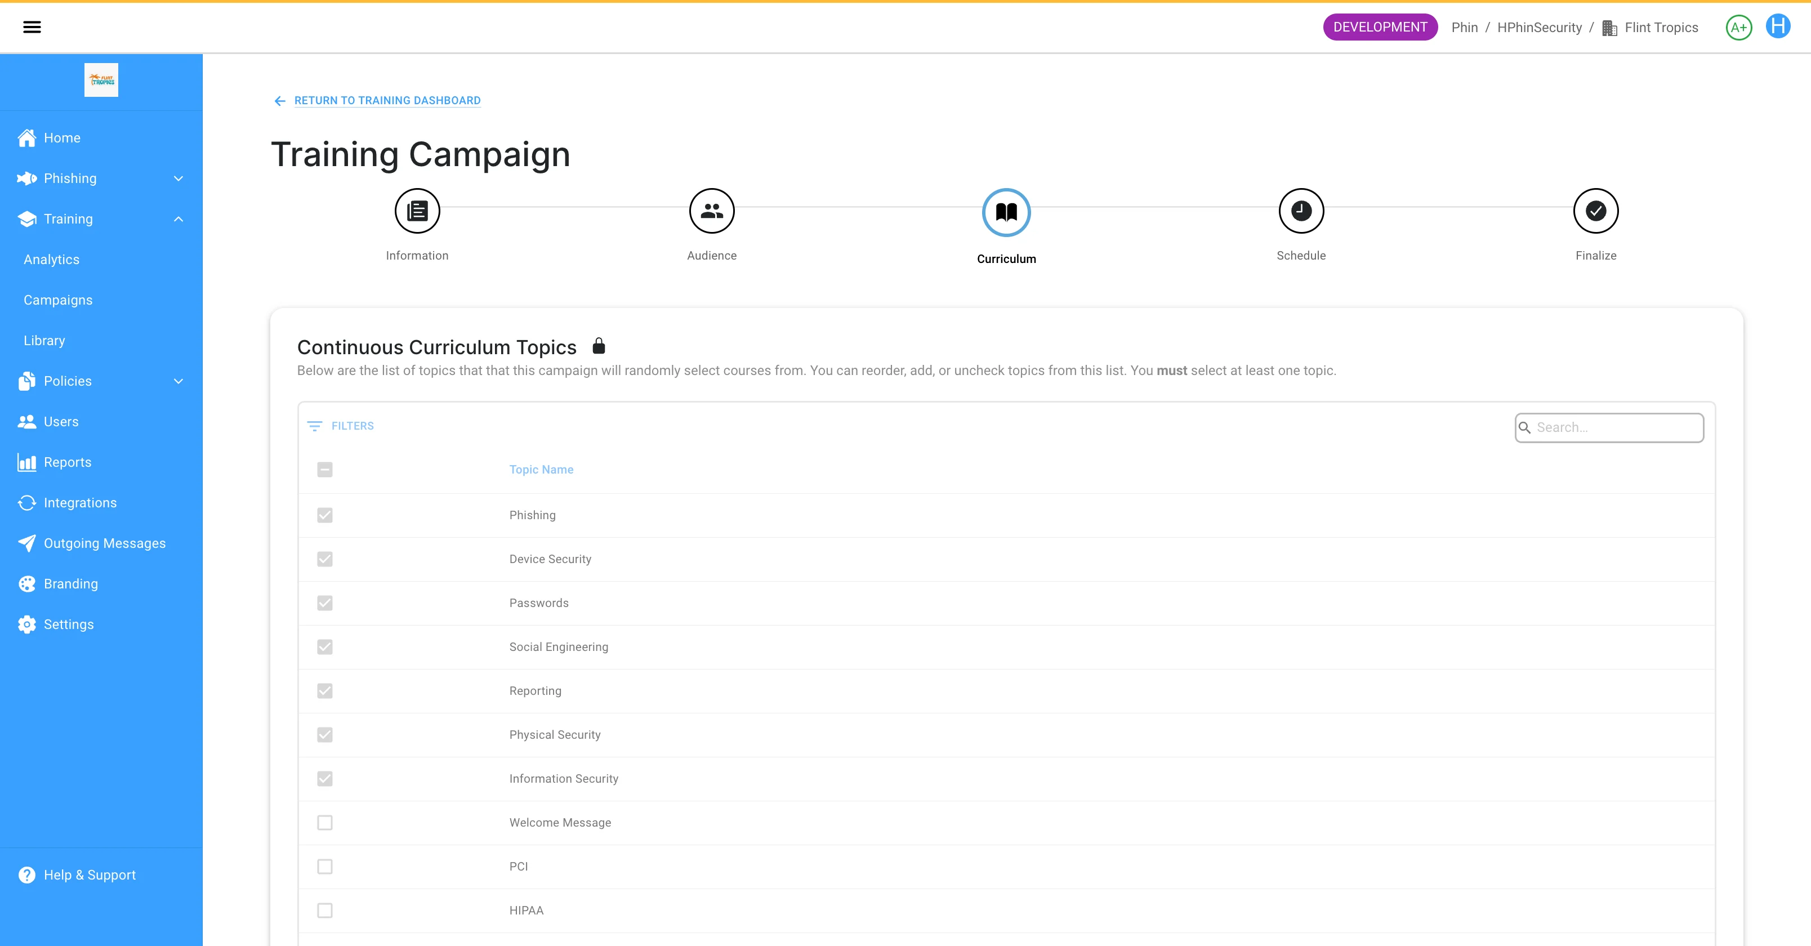This screenshot has width=1811, height=946.
Task: Click the topic Search field
Action: pyautogui.click(x=1616, y=427)
